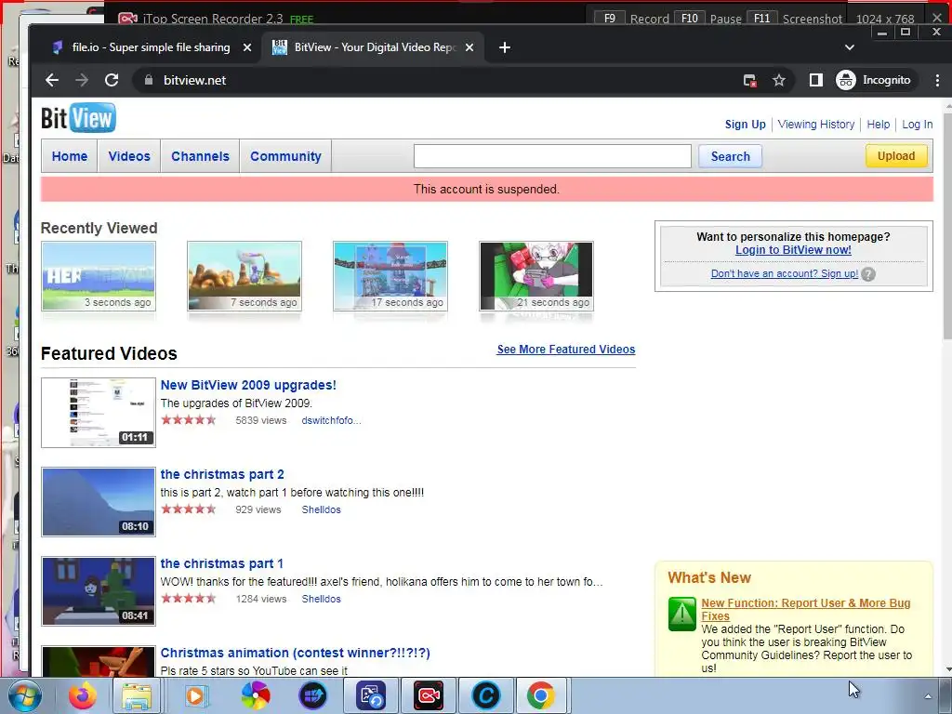Open a new tab with the plus button

(x=505, y=47)
